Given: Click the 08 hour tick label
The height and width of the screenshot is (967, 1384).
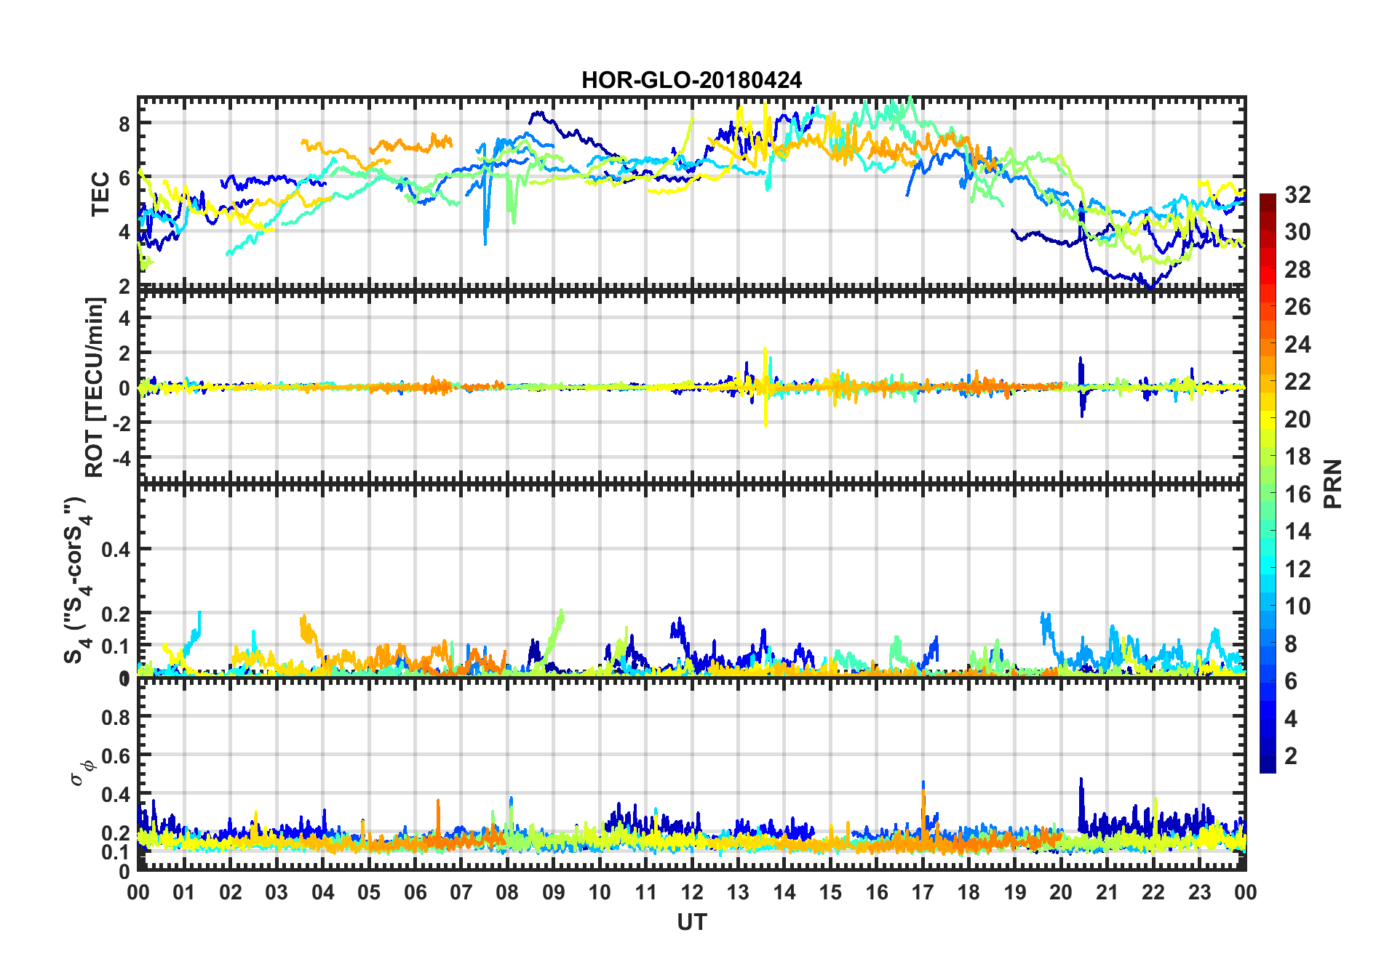Looking at the screenshot, I should (x=507, y=892).
